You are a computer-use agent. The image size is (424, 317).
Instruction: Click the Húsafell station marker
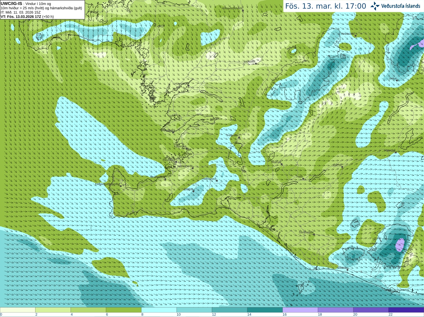[256, 63]
